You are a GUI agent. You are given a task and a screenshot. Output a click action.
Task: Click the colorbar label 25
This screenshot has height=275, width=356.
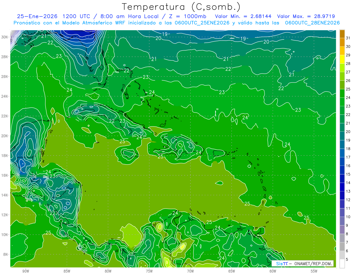348,89
